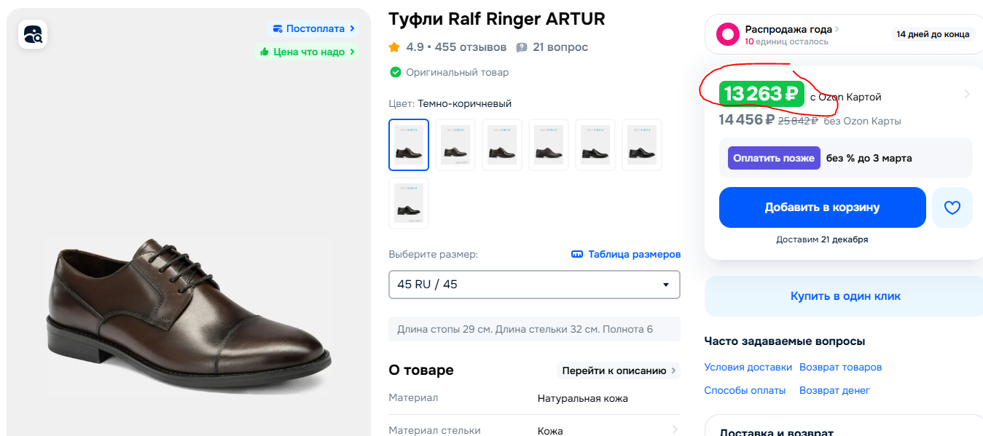This screenshot has height=436, width=983.
Task: Open the 'Таблица размеров' size chart link
Action: [x=626, y=254]
